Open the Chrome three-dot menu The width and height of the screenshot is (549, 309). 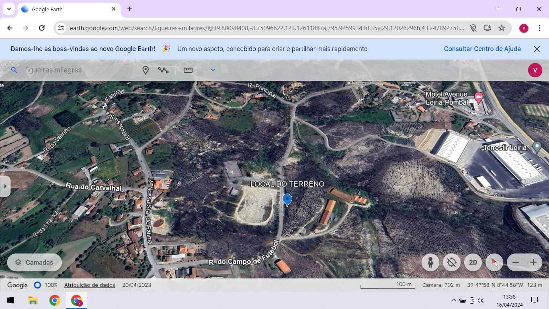click(539, 28)
